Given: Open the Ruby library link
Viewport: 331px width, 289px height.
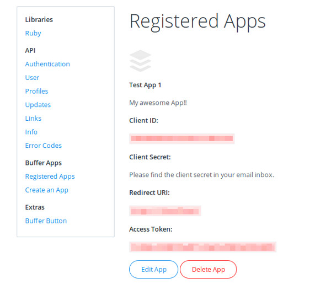Looking at the screenshot, I should tap(33, 33).
